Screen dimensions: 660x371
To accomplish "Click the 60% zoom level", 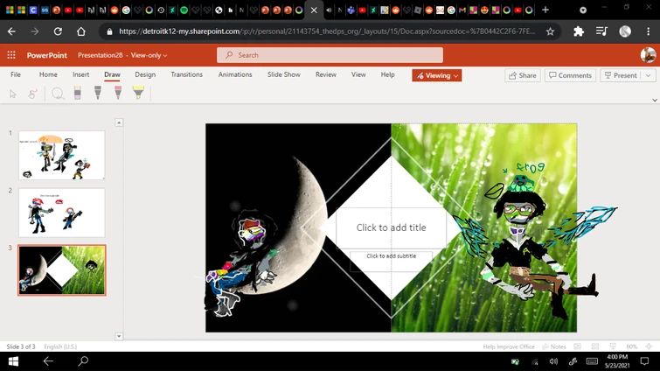I will point(631,346).
